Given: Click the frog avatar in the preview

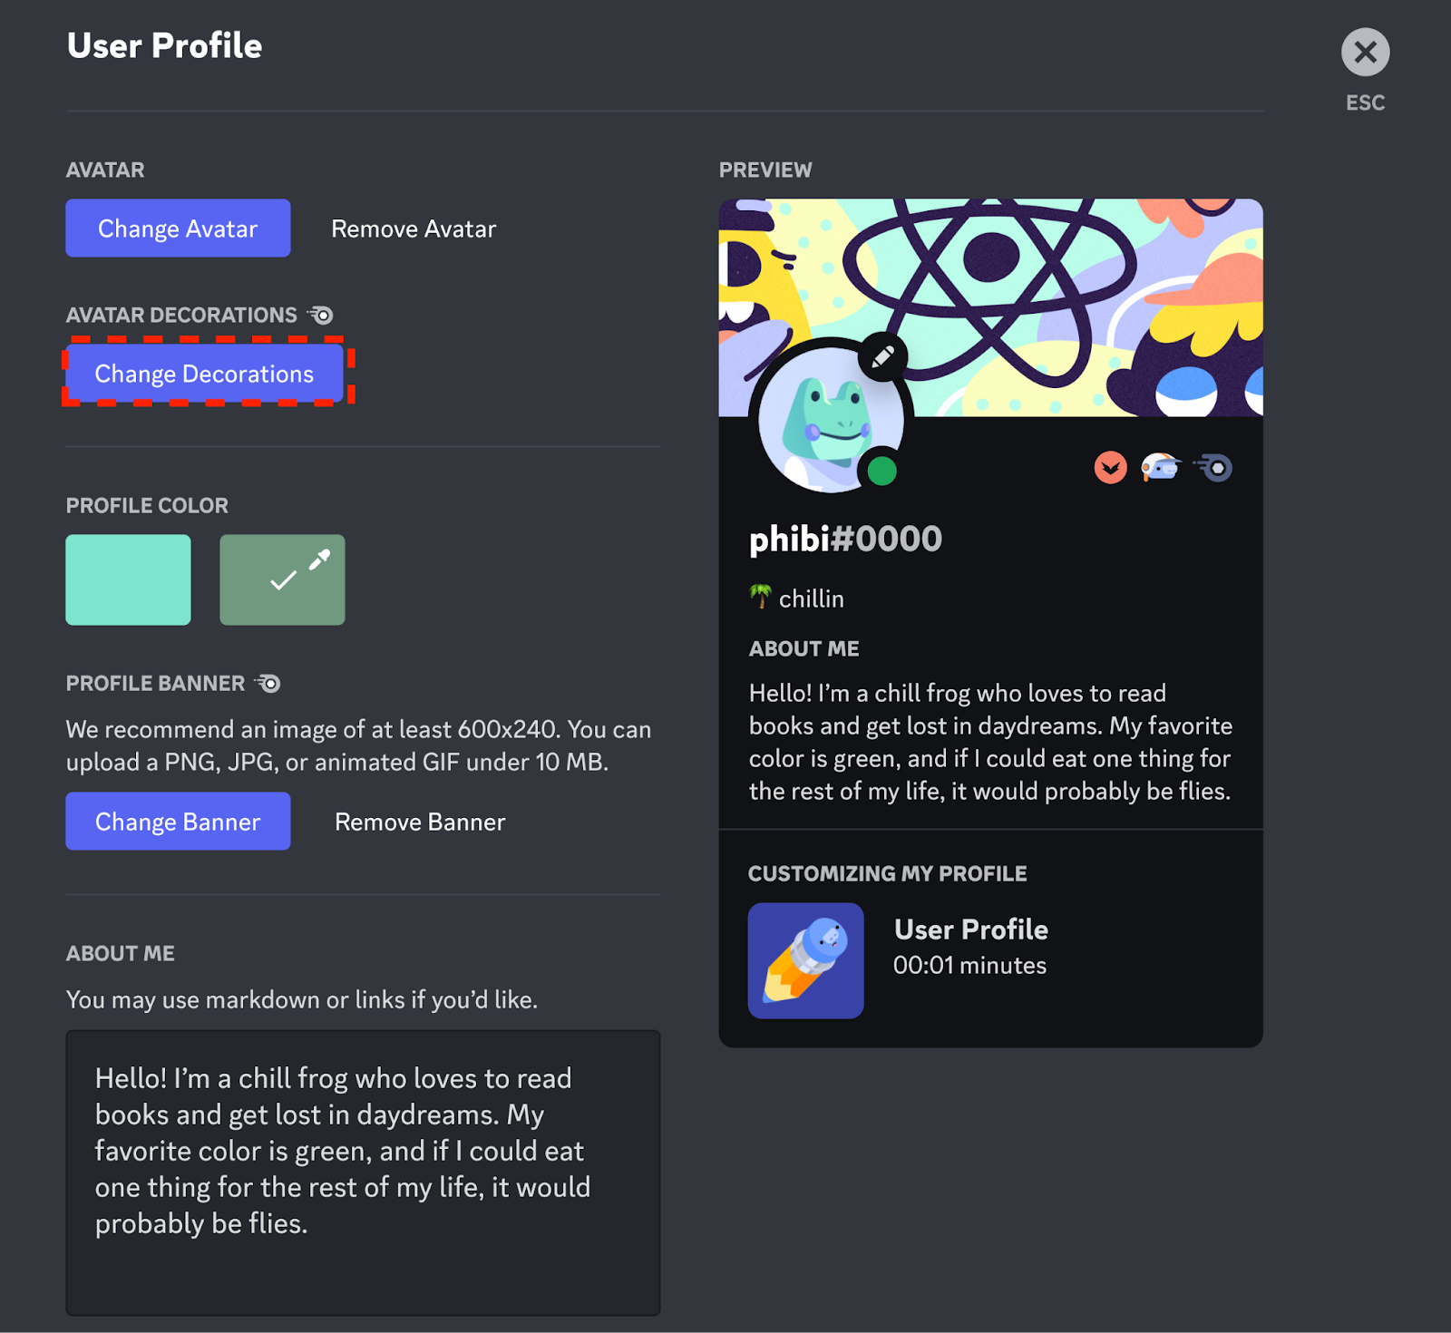Looking at the screenshot, I should point(825,420).
